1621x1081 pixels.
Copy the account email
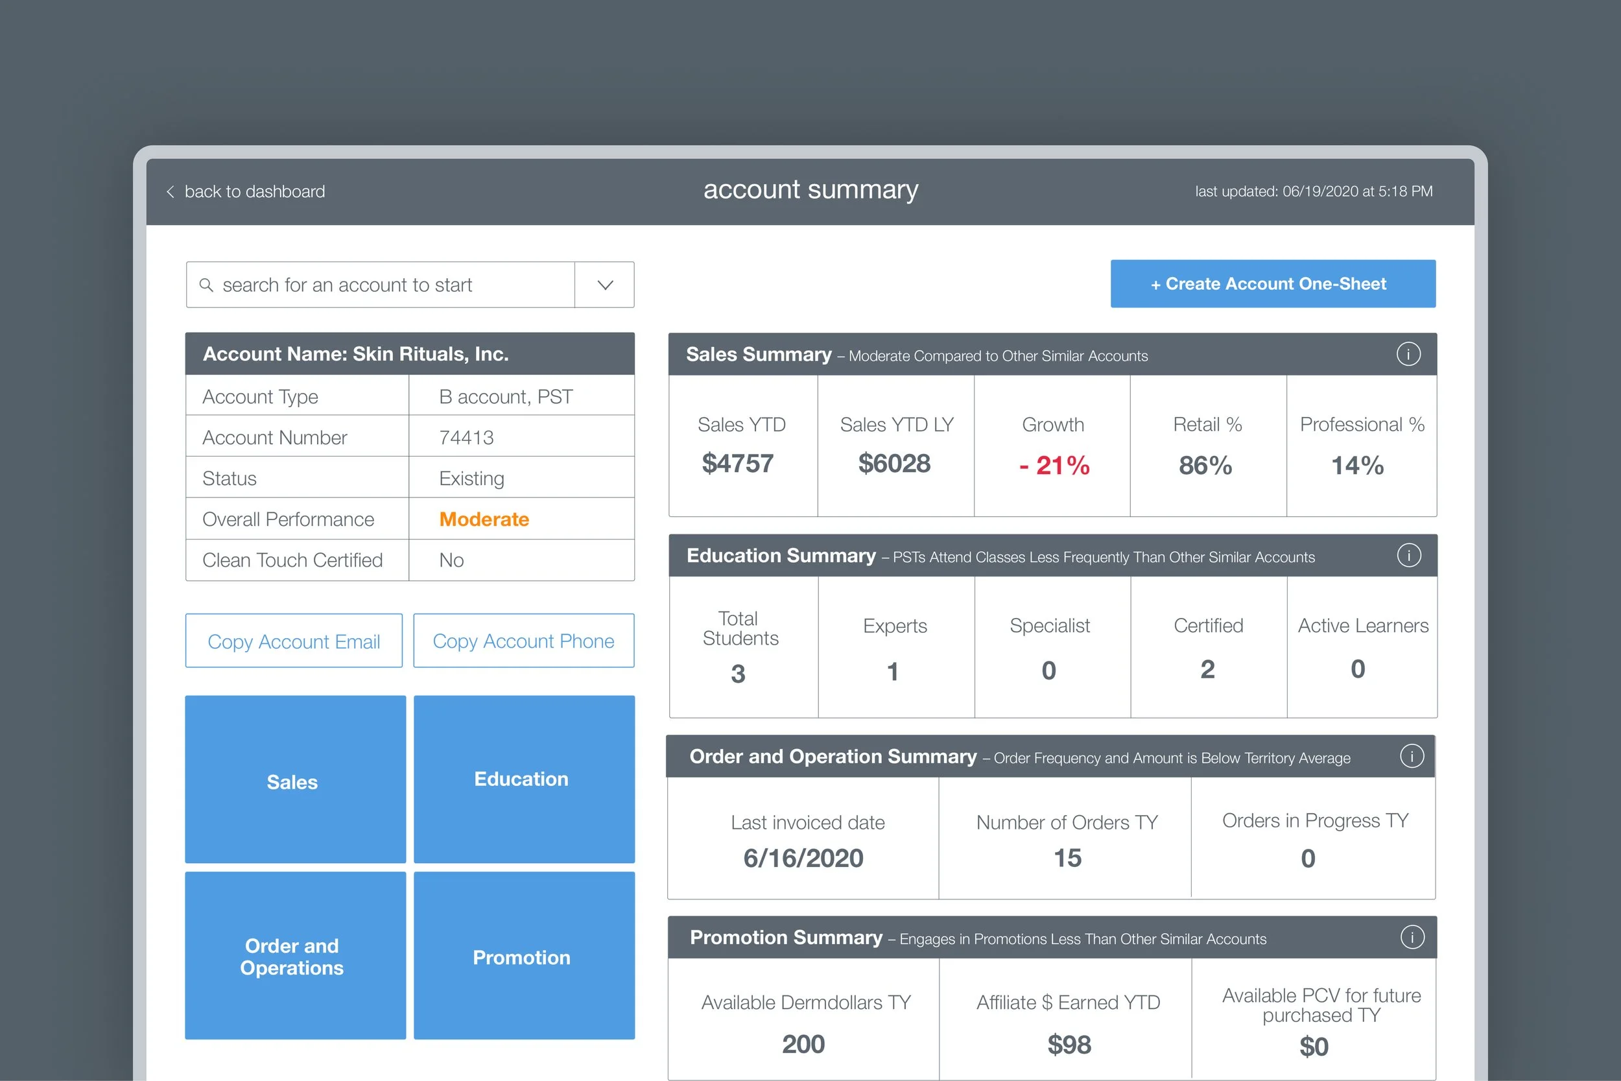pos(294,641)
